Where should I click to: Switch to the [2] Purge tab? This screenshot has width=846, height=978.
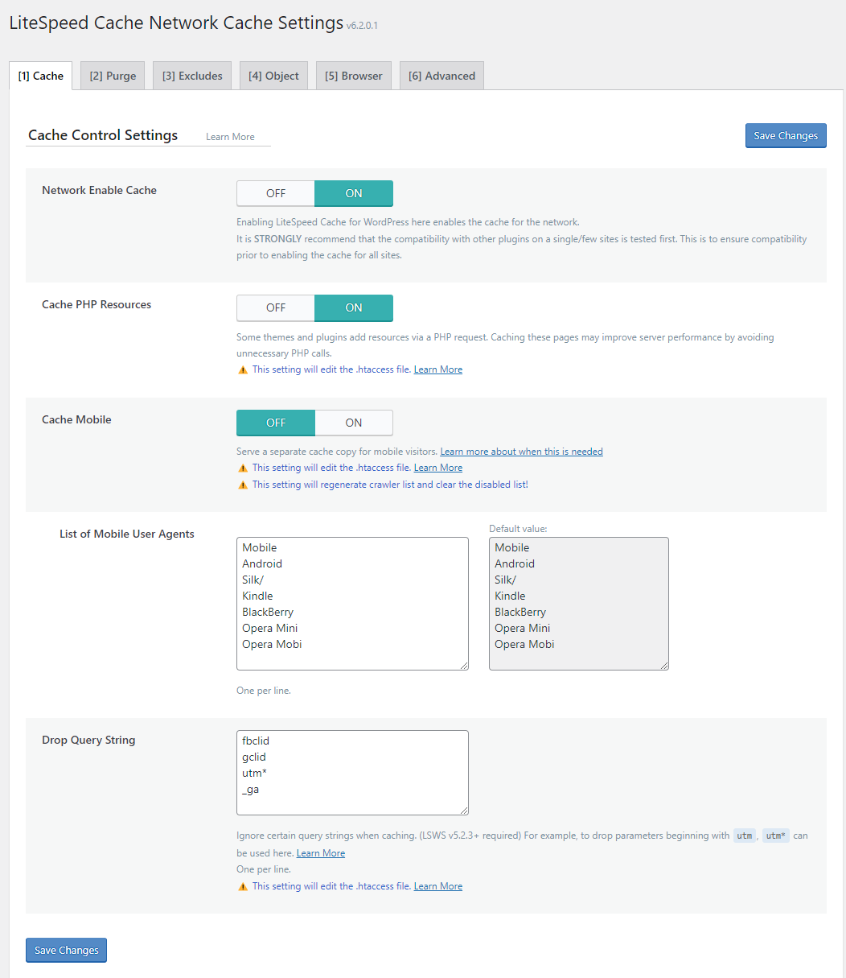[113, 76]
